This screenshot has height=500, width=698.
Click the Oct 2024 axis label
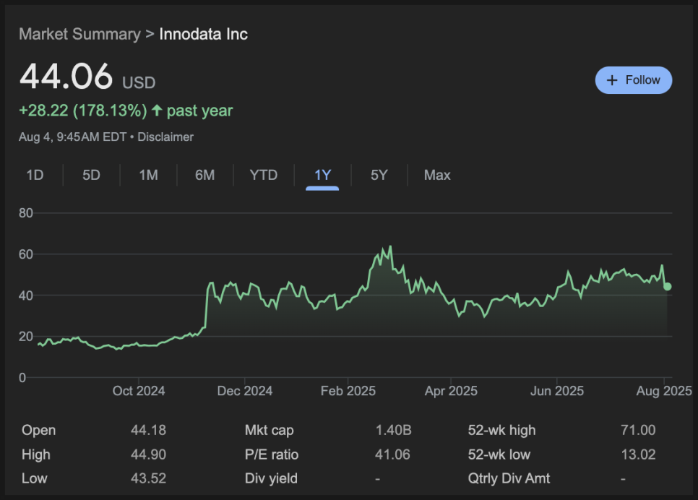[139, 391]
